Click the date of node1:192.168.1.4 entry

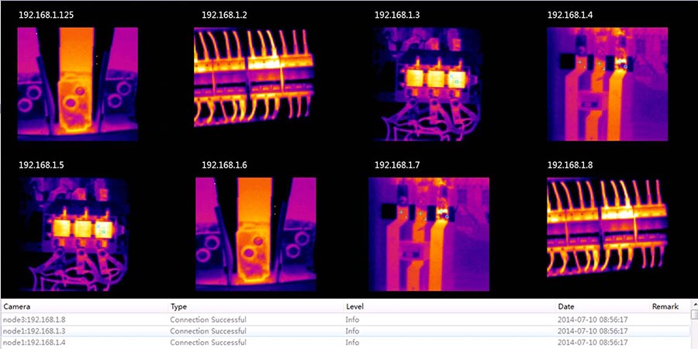[x=593, y=343]
